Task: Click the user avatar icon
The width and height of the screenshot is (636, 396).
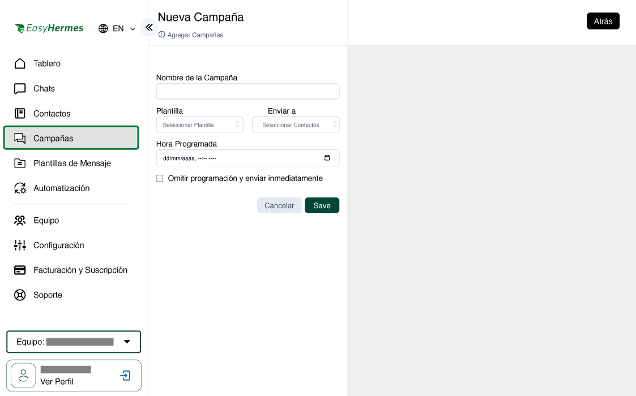Action: click(24, 375)
